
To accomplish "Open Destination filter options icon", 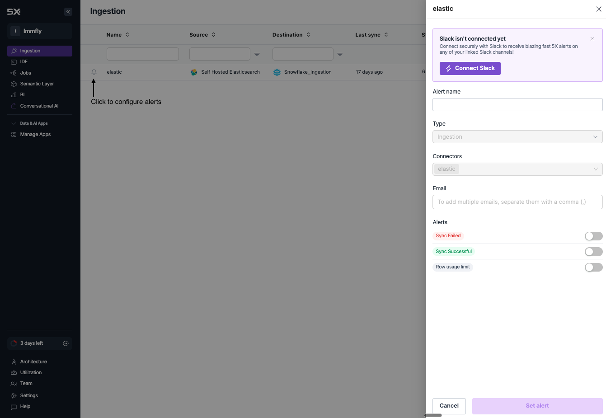I will [340, 54].
